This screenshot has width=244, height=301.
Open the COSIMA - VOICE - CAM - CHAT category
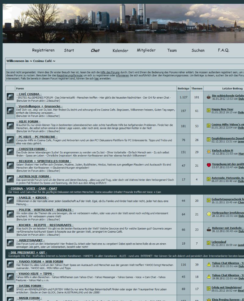click(x=33, y=189)
